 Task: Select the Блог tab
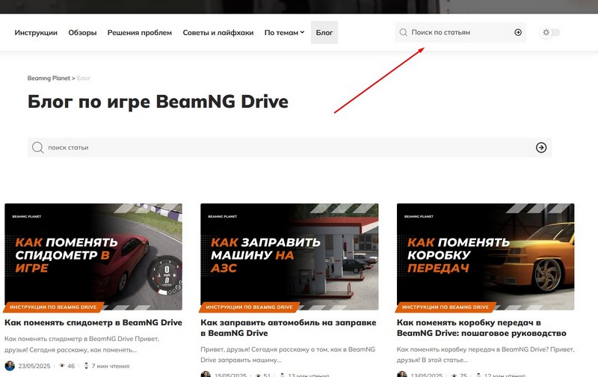(x=324, y=32)
